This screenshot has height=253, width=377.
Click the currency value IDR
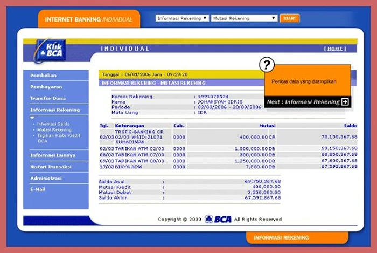point(202,112)
